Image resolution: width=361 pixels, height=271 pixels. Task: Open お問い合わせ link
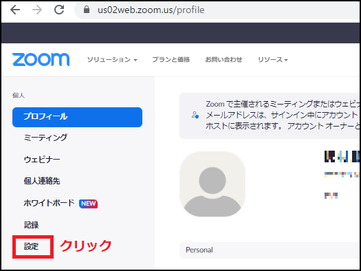pos(223,60)
